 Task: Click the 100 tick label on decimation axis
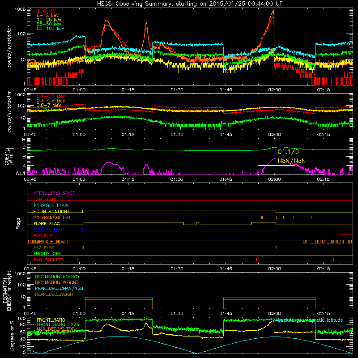[21, 285]
